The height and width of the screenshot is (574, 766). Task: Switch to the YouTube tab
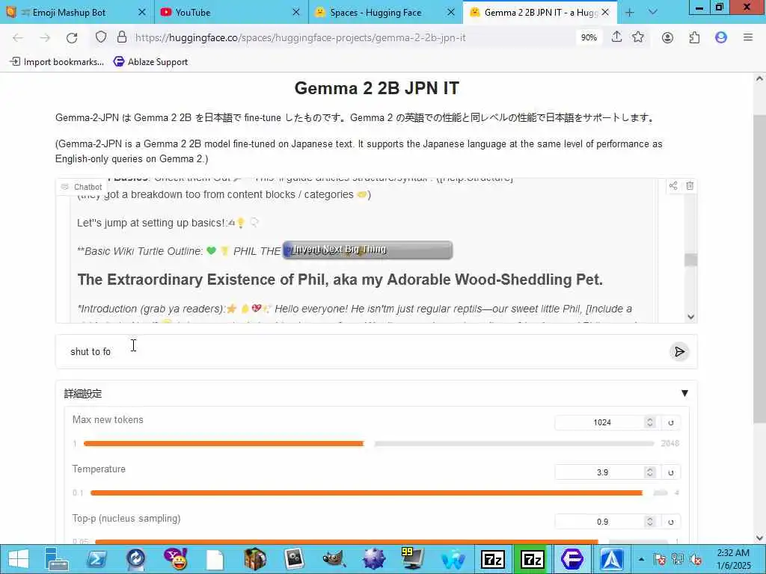click(192, 13)
